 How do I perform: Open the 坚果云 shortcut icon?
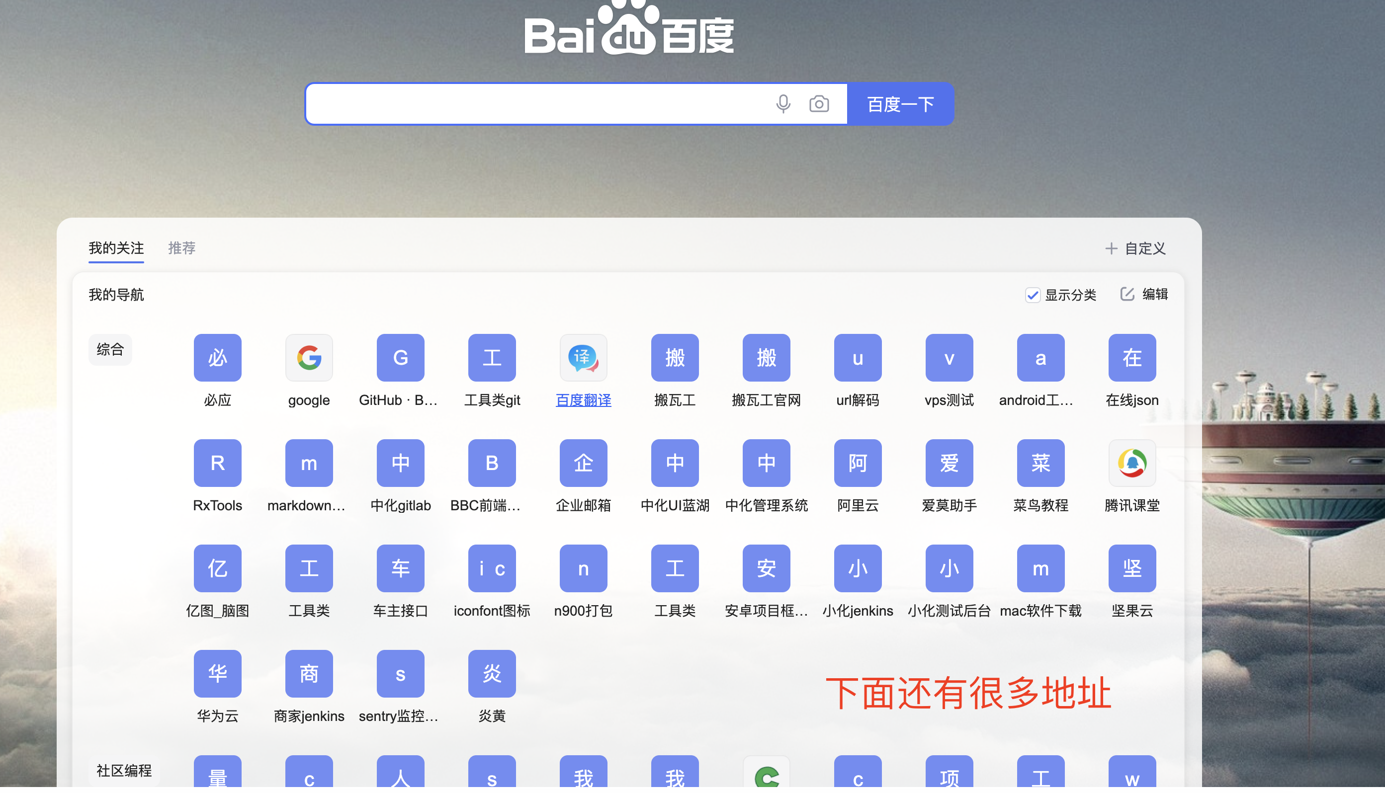[x=1131, y=568]
